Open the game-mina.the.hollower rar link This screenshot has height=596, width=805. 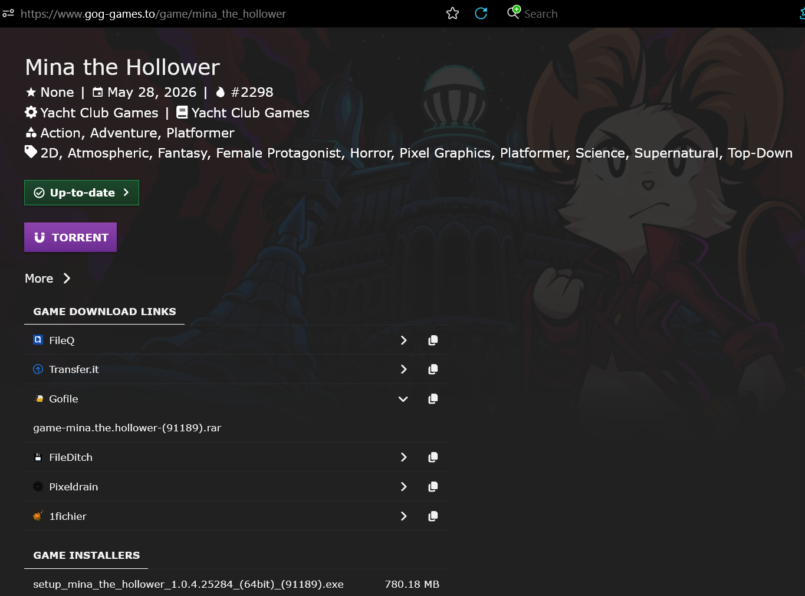[127, 428]
